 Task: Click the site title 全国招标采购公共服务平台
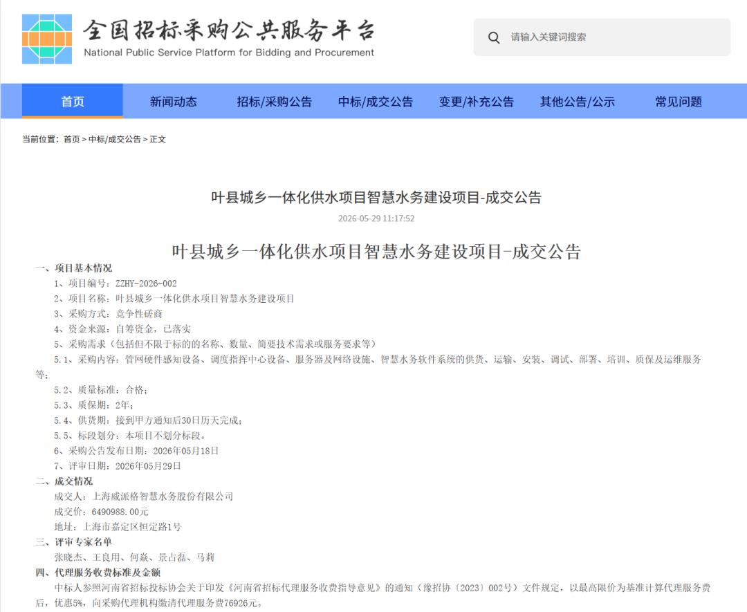click(230, 30)
